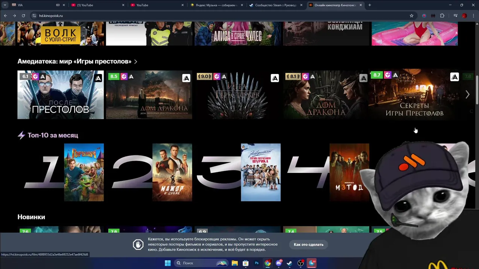Open the 'Амедиатека: мир «Игры престолов»' heading link

74,62
